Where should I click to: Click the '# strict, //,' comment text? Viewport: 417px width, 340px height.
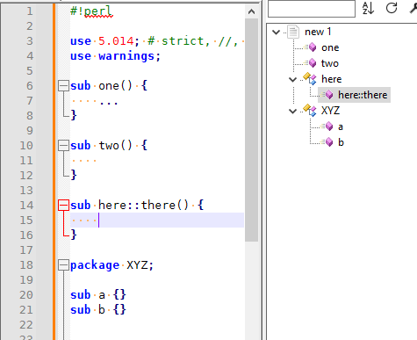click(x=193, y=41)
